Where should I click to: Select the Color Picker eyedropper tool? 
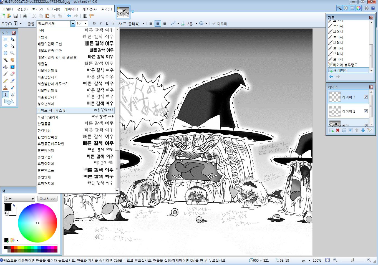(x=12, y=81)
